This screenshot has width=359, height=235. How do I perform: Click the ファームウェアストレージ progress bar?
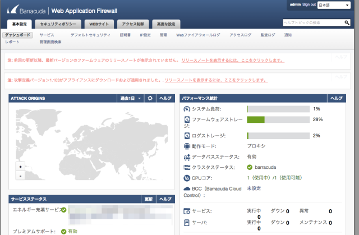(x=278, y=119)
